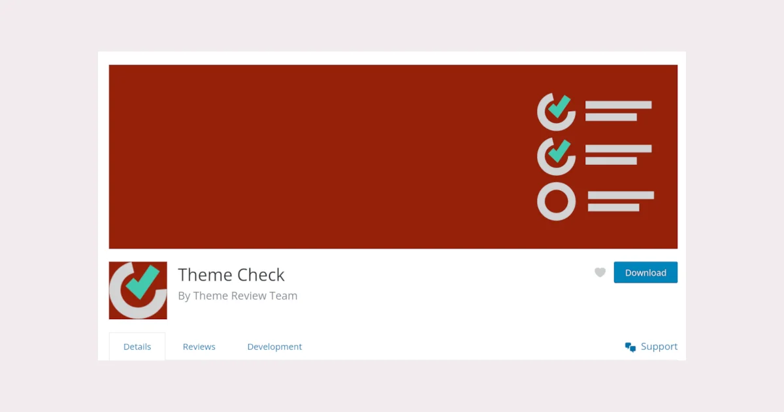Click the top checked circle banner icon

pos(556,111)
